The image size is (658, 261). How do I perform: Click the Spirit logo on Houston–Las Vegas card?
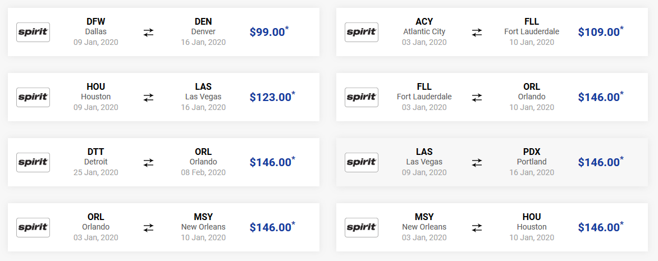pos(33,97)
